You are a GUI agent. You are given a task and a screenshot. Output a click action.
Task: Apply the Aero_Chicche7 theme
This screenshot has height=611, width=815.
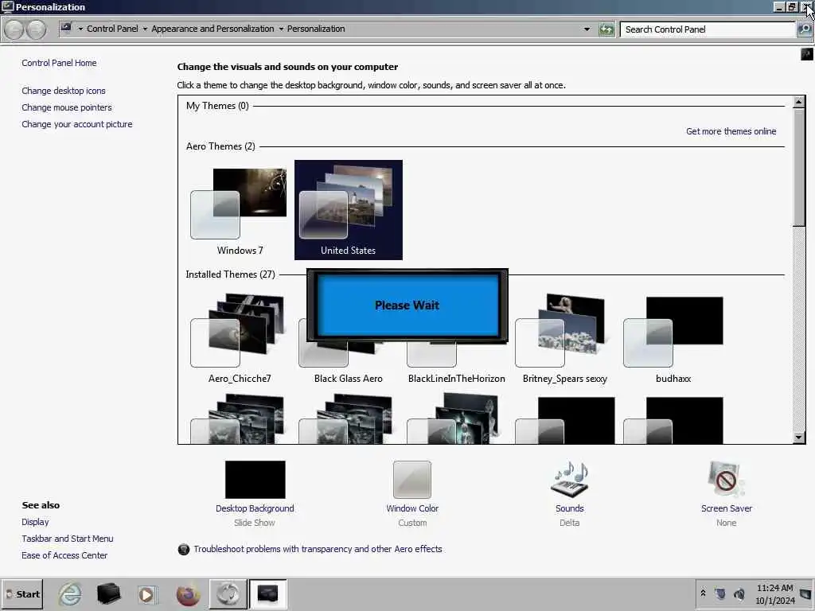tap(240, 339)
